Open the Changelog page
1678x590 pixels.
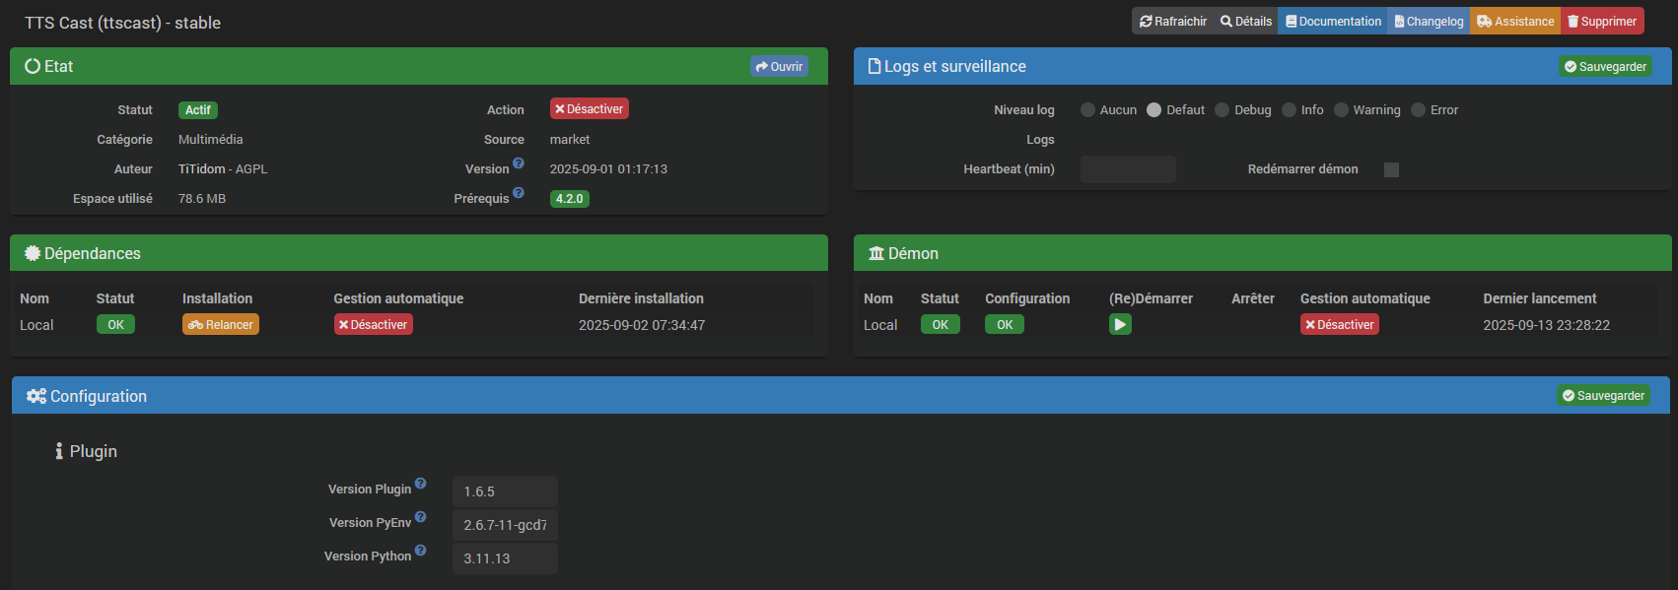point(1429,22)
